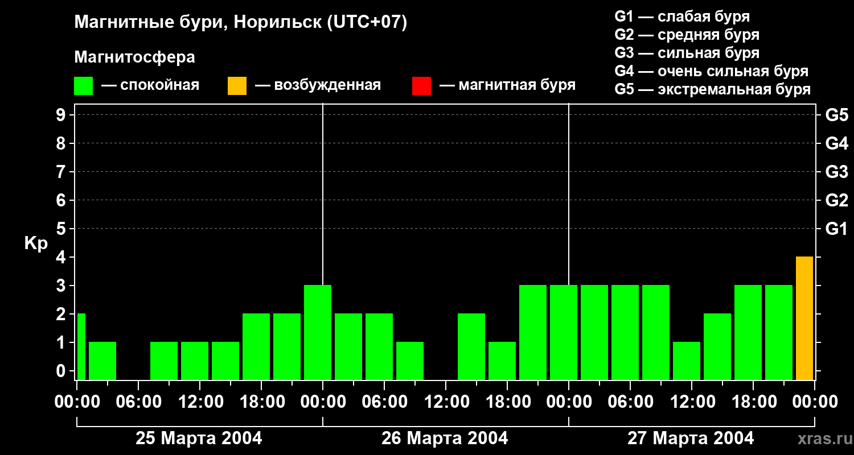Select the red магнитная буря legend swatch
The height and width of the screenshot is (455, 854).
point(421,86)
